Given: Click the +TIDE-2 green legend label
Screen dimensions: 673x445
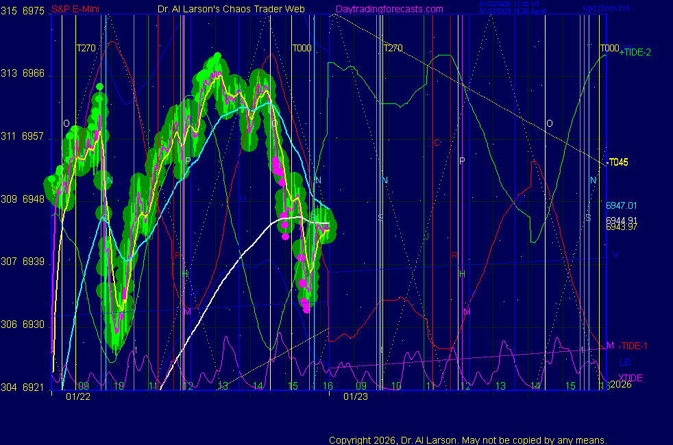Looking at the screenshot, I should 637,52.
